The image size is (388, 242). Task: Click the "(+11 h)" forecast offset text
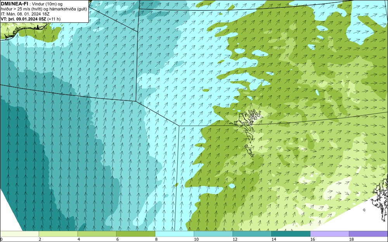tap(54, 19)
